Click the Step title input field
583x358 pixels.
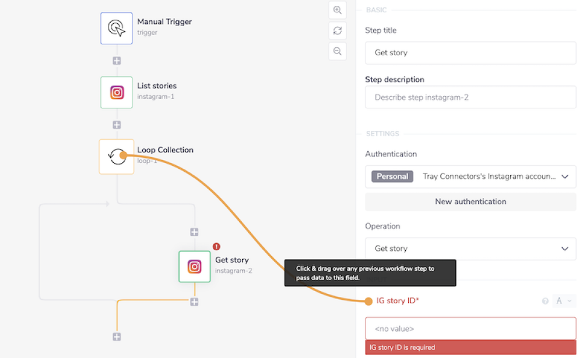(x=470, y=52)
